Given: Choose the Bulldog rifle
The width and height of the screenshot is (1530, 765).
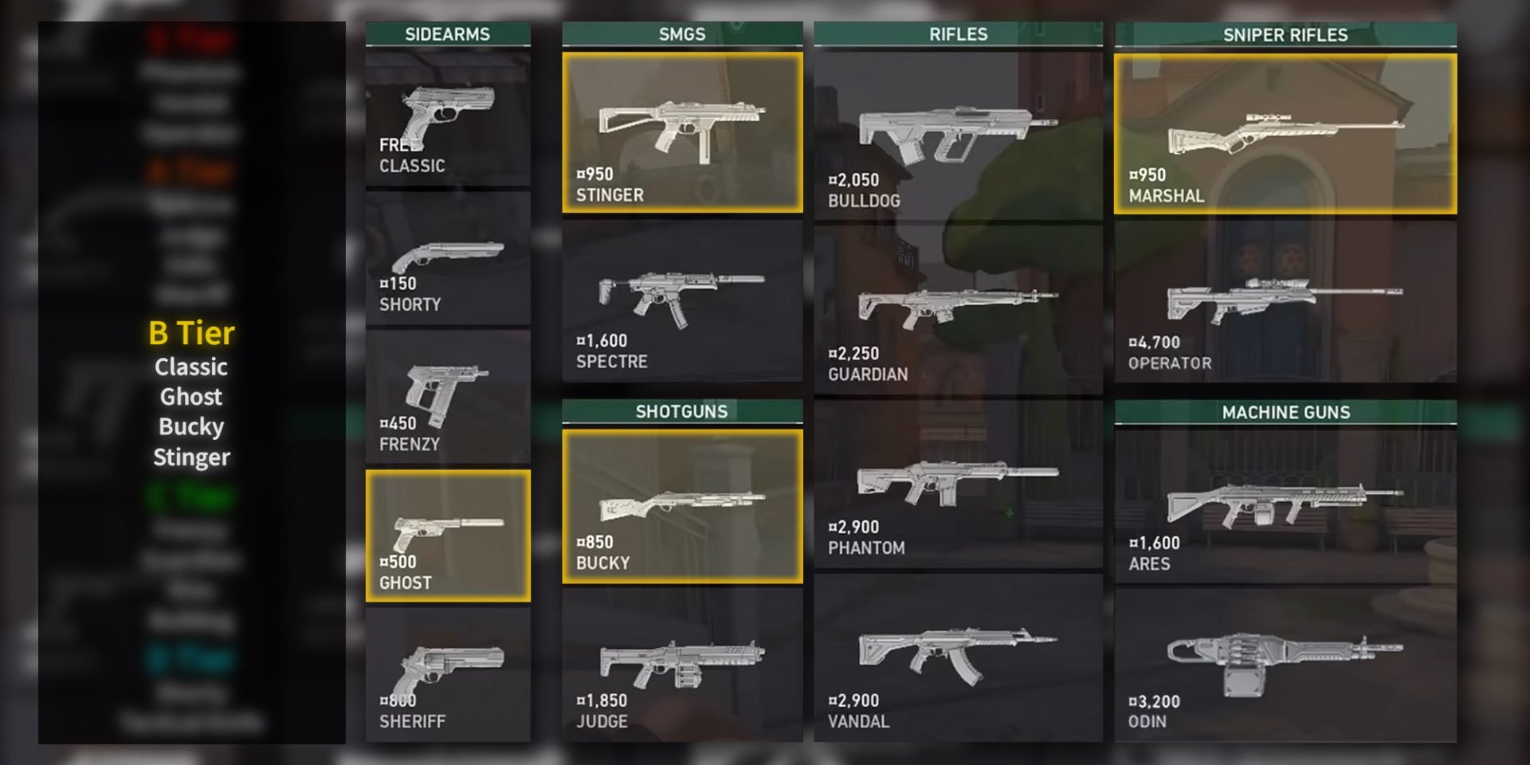Looking at the screenshot, I should (x=959, y=136).
